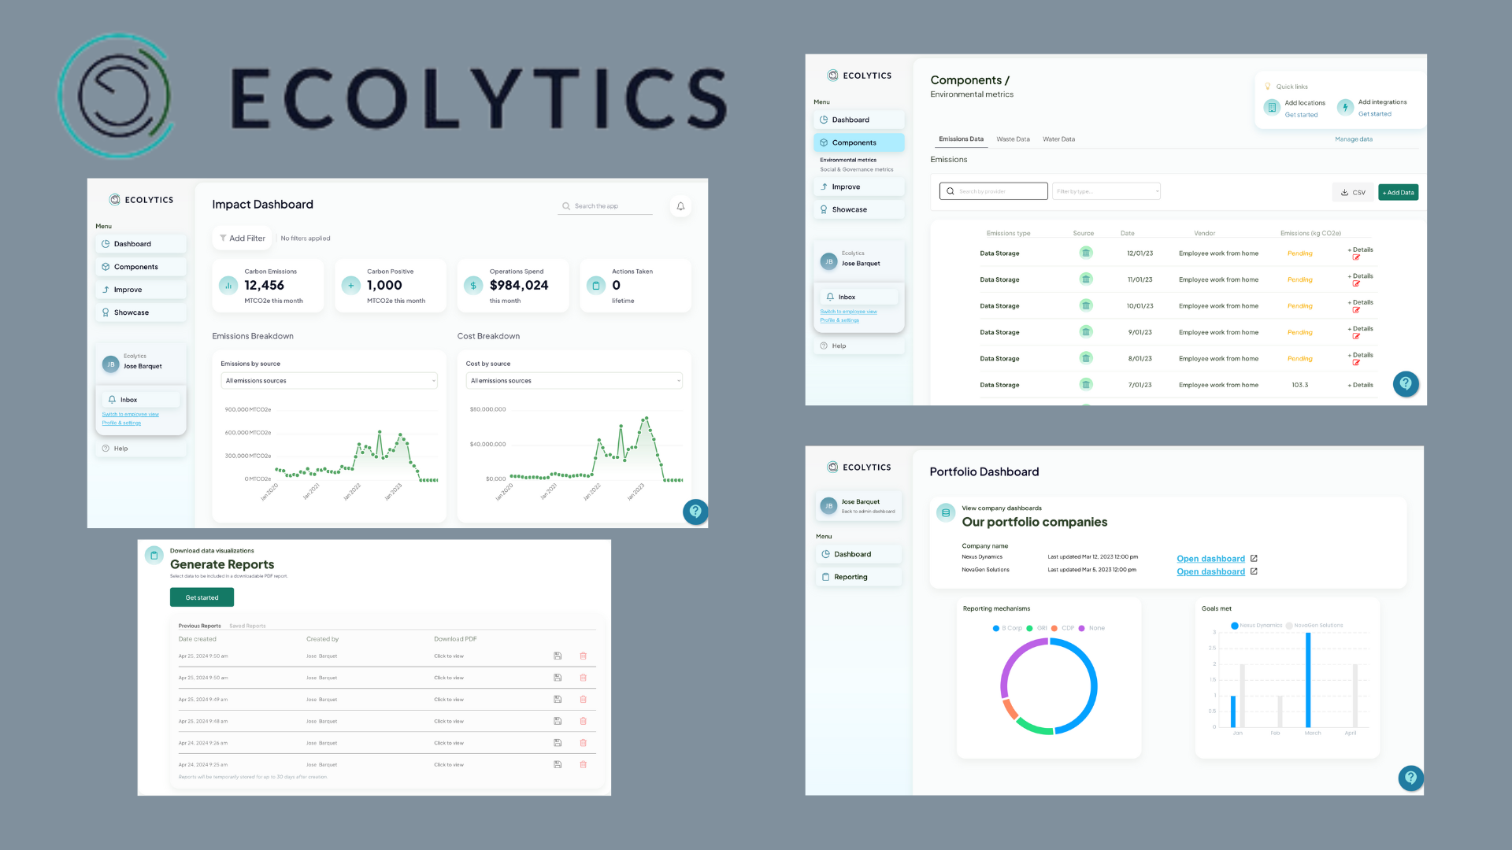Click the red edit icon in the 10/01/23 row
The width and height of the screenshot is (1512, 850).
[x=1356, y=310]
